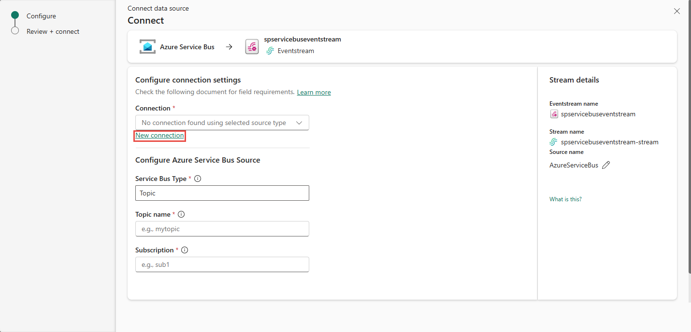Viewport: 691px width, 332px height.
Task: Open the What is this? link
Action: (x=565, y=199)
